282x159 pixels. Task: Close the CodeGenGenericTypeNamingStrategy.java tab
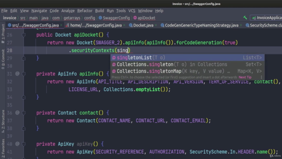(x=241, y=25)
